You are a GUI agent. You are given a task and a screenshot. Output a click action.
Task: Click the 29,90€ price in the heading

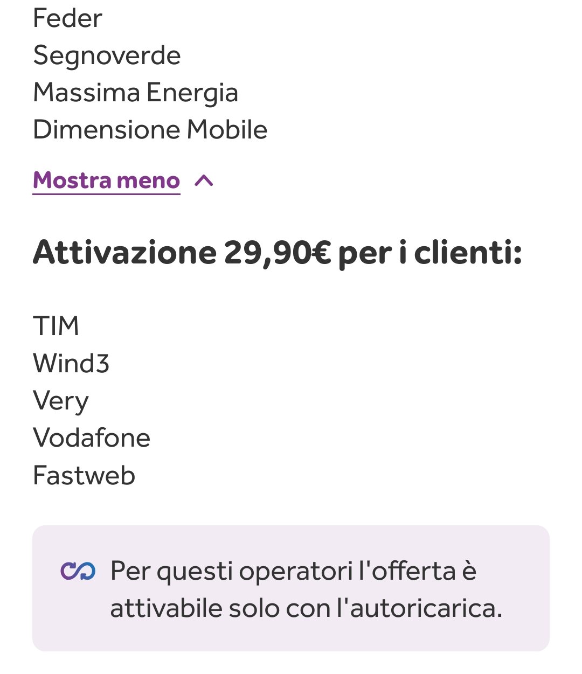click(x=277, y=252)
